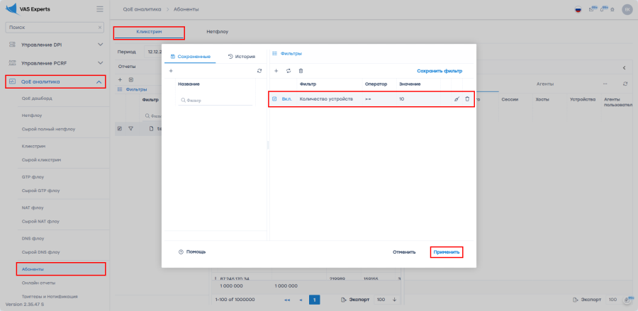
Task: Switch to the Нетфлоу tab
Action: tap(218, 32)
